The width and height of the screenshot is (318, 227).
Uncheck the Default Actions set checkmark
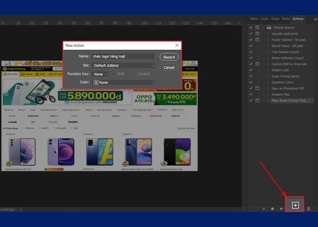251,28
